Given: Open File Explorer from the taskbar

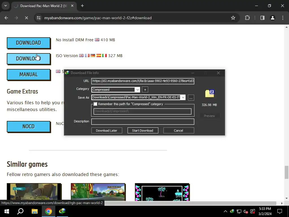Looking at the screenshot, I should (x=34, y=211).
